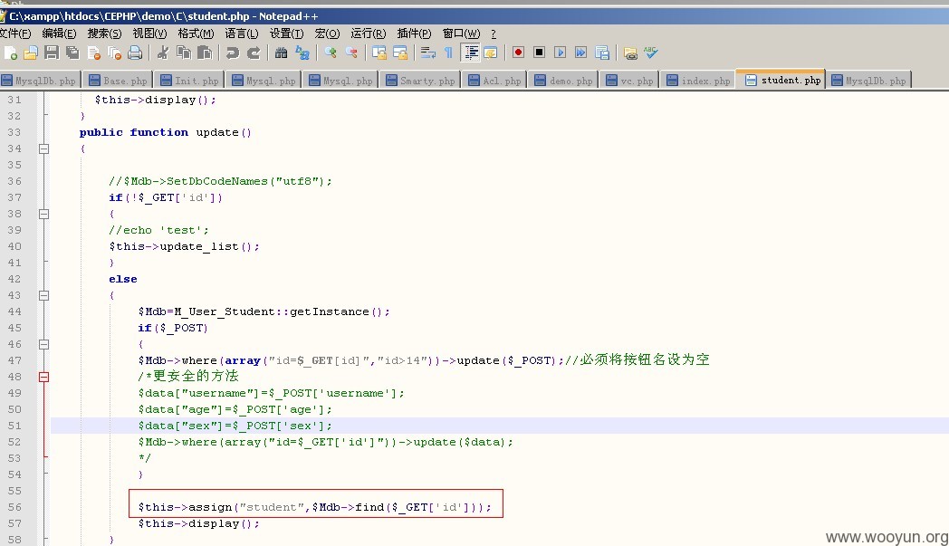Open the Replace dialog icon
The width and height of the screenshot is (949, 546).
302,53
